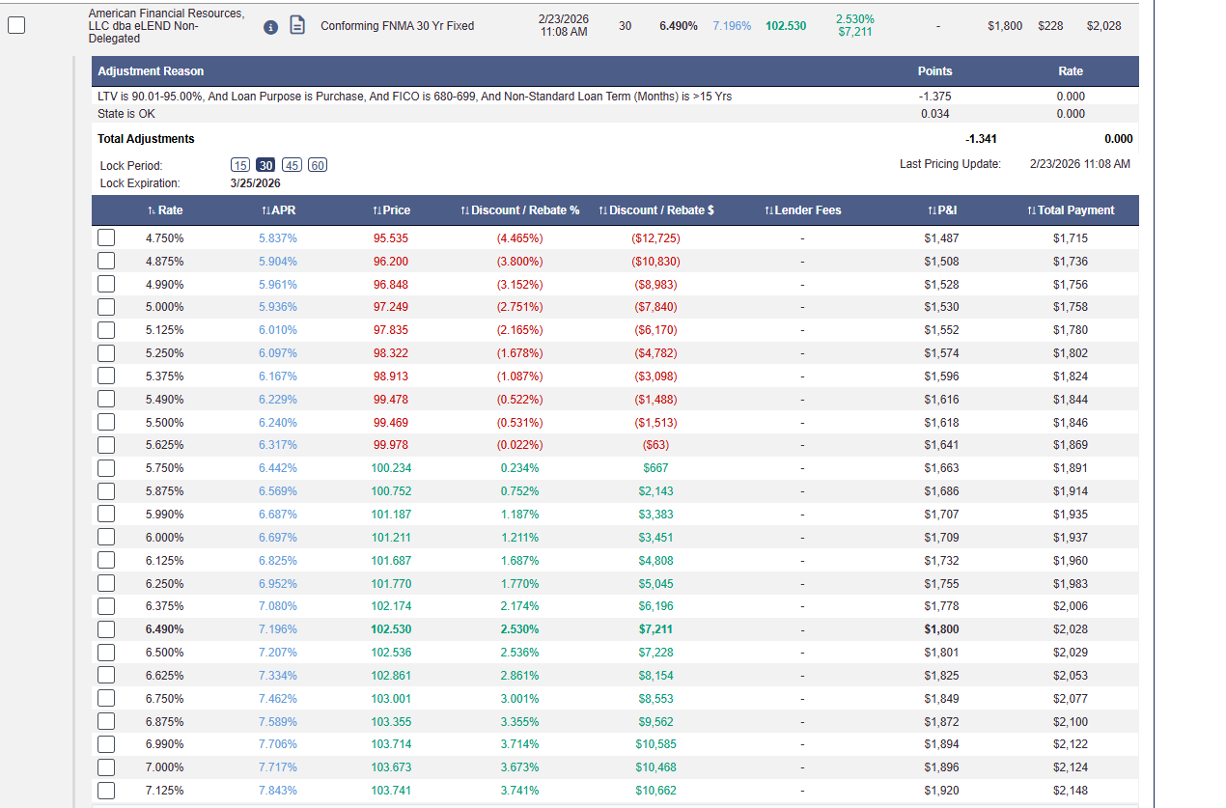Screen dimensions: 1226x808
Task: Open the 5.837% APR link
Action: [x=278, y=238]
